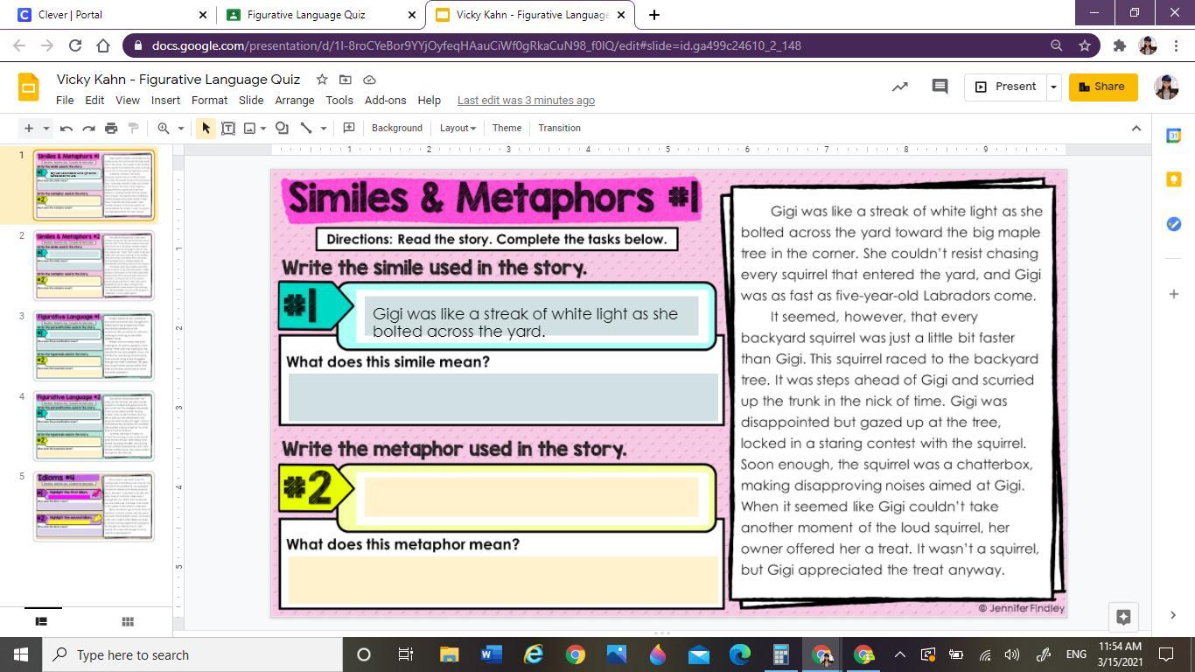This screenshot has width=1195, height=672.
Task: Click the 'What does this metaphor mean' answer box
Action: [x=503, y=580]
